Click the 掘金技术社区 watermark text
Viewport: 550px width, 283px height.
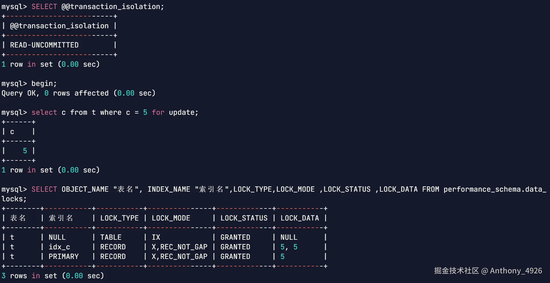(x=456, y=271)
